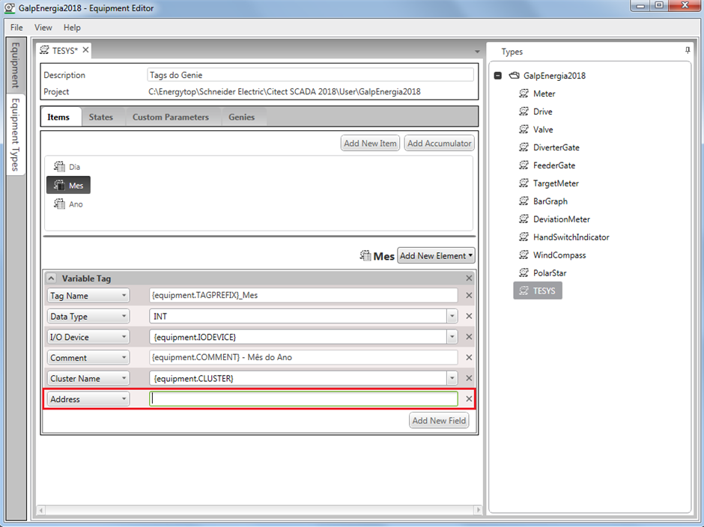
Task: Click the Tag Name value field
Action: click(x=303, y=296)
